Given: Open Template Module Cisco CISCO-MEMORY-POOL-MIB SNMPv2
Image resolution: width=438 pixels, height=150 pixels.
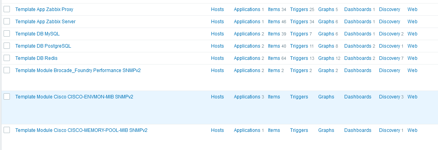Looking at the screenshot, I should [81, 130].
